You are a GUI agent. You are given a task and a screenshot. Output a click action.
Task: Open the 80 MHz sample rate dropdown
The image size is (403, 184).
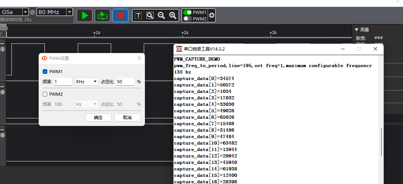click(x=70, y=12)
